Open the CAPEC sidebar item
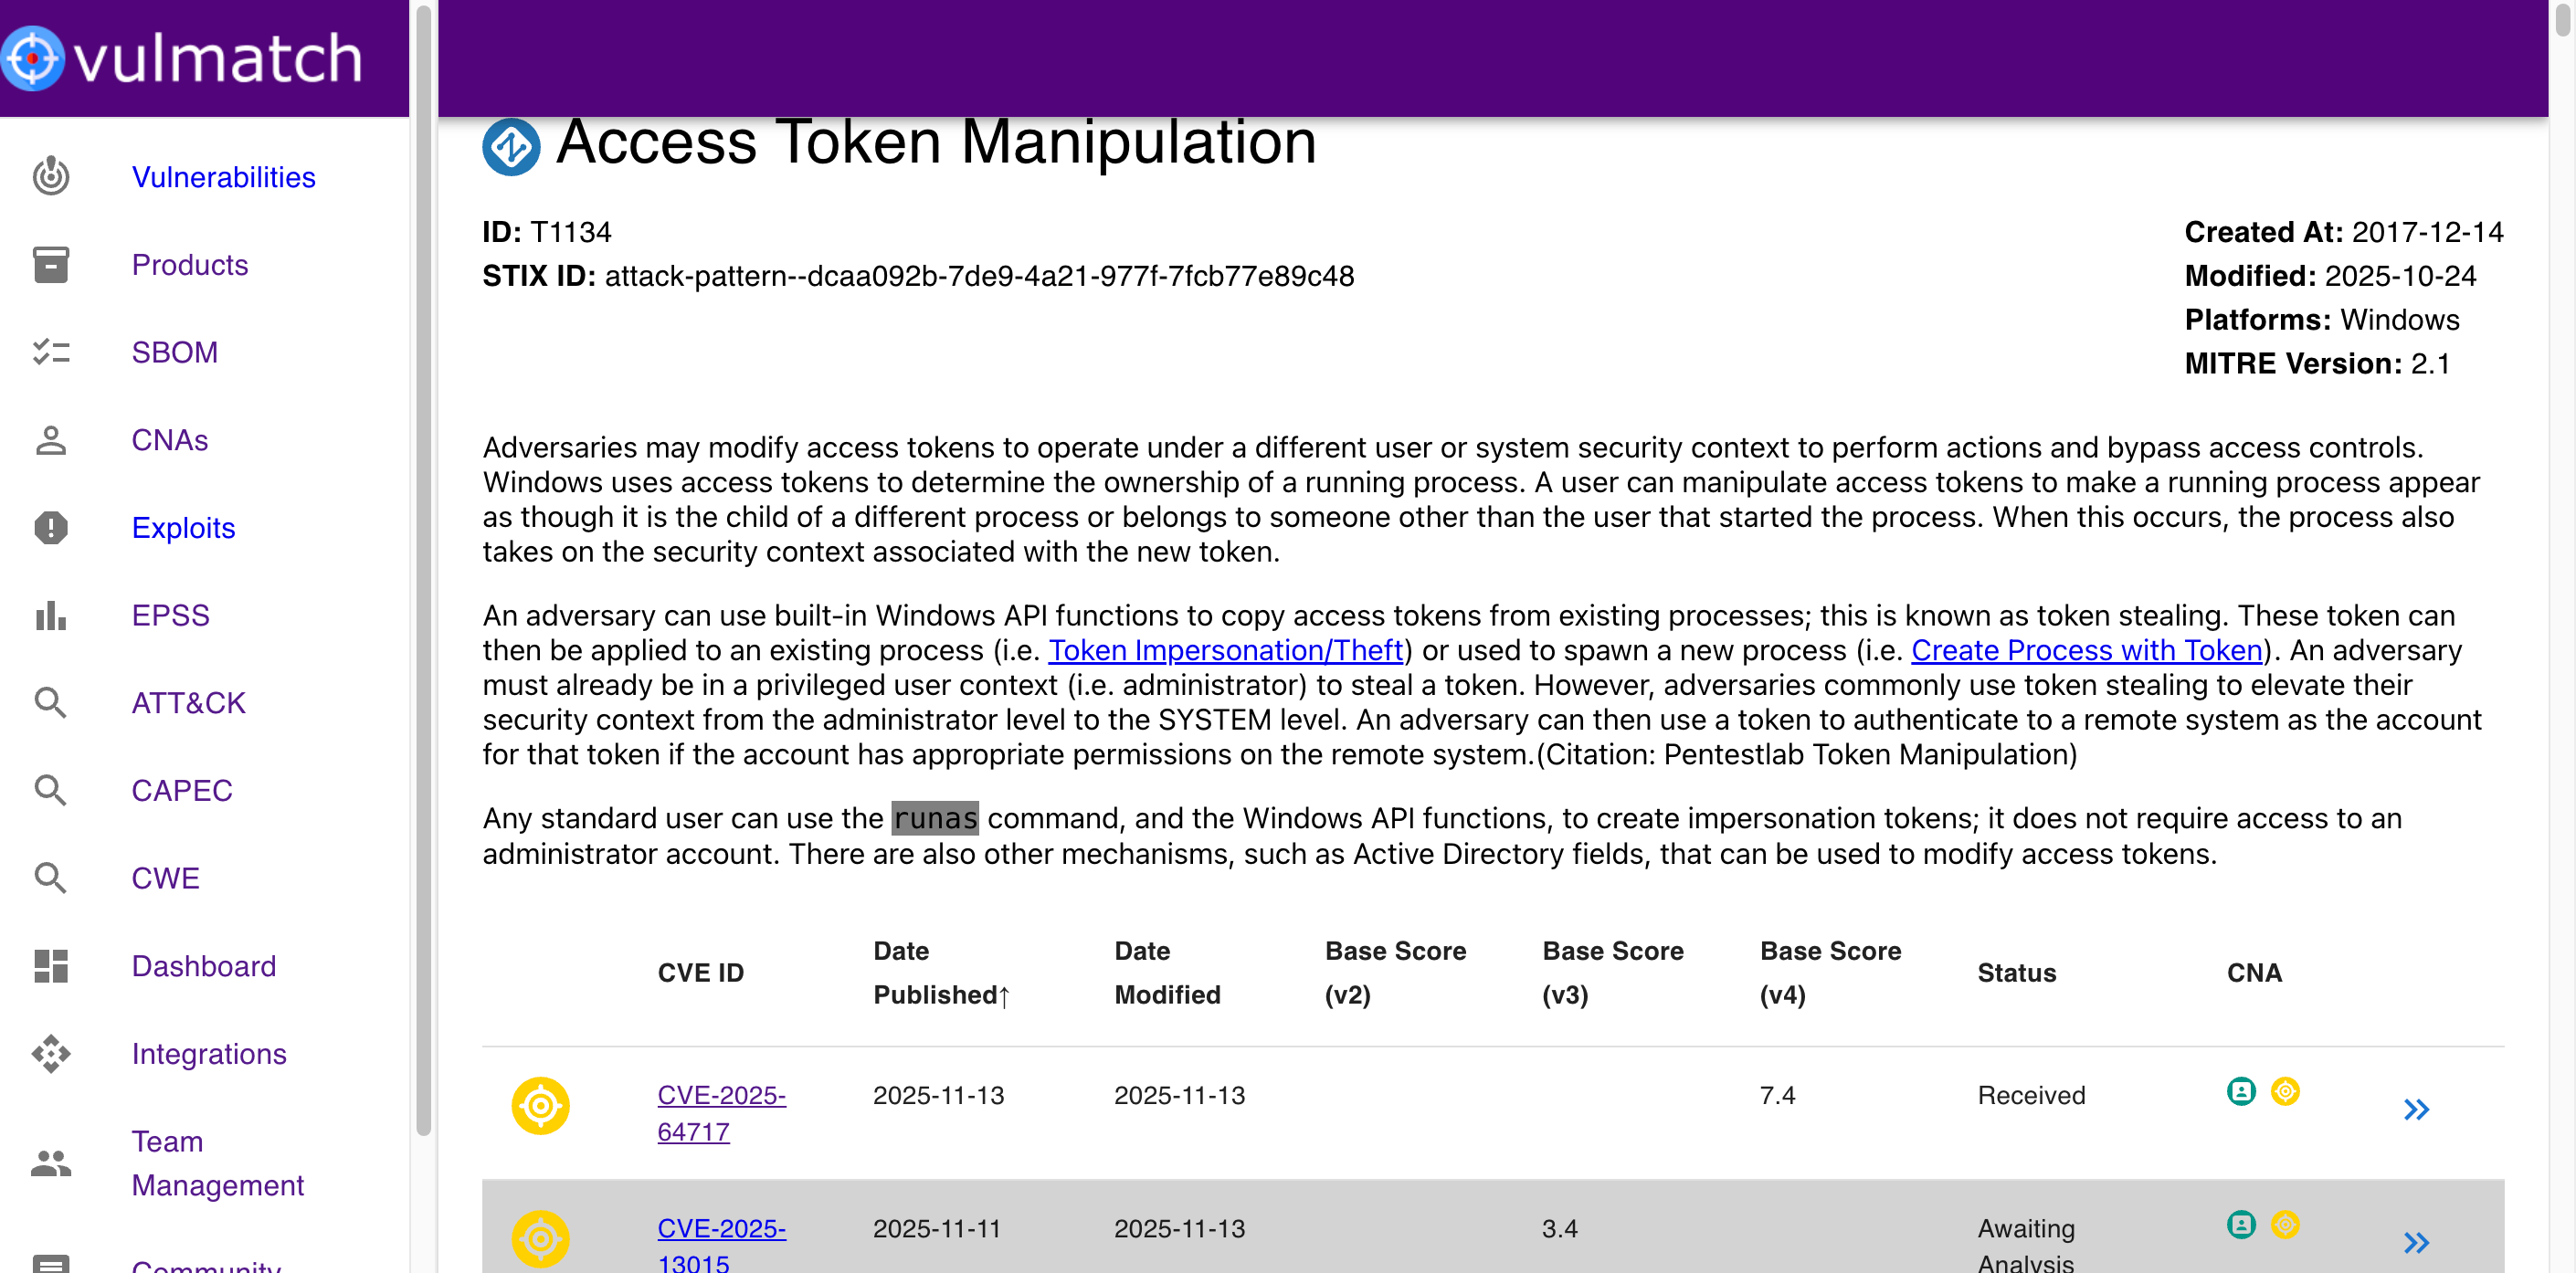The width and height of the screenshot is (2576, 1273). (x=181, y=791)
